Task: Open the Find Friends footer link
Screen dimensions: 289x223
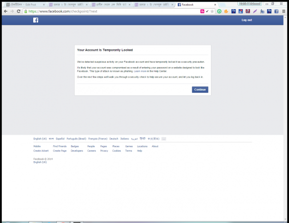Action: (60, 146)
